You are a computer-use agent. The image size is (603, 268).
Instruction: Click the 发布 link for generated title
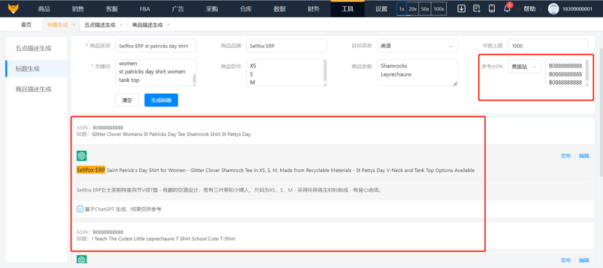point(566,156)
